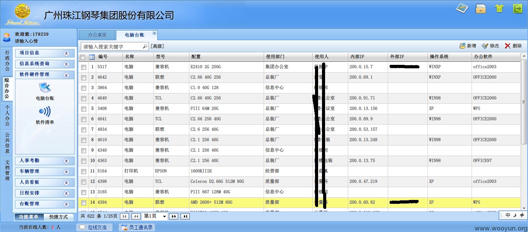
Task: Sort by the 使用部门 column header
Action: coord(288,57)
